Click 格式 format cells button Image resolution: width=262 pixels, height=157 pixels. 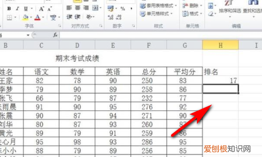click(x=192, y=14)
